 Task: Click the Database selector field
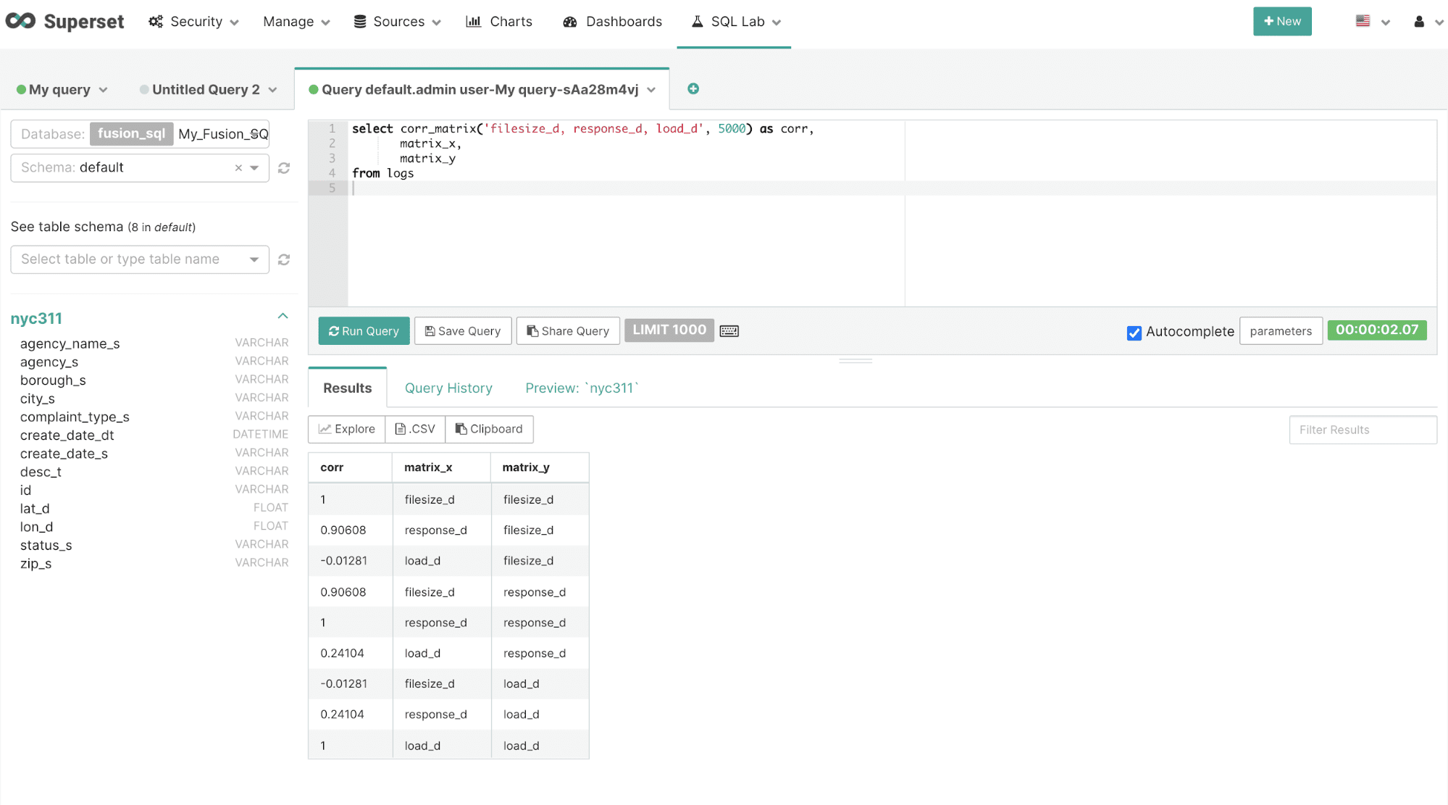(140, 134)
